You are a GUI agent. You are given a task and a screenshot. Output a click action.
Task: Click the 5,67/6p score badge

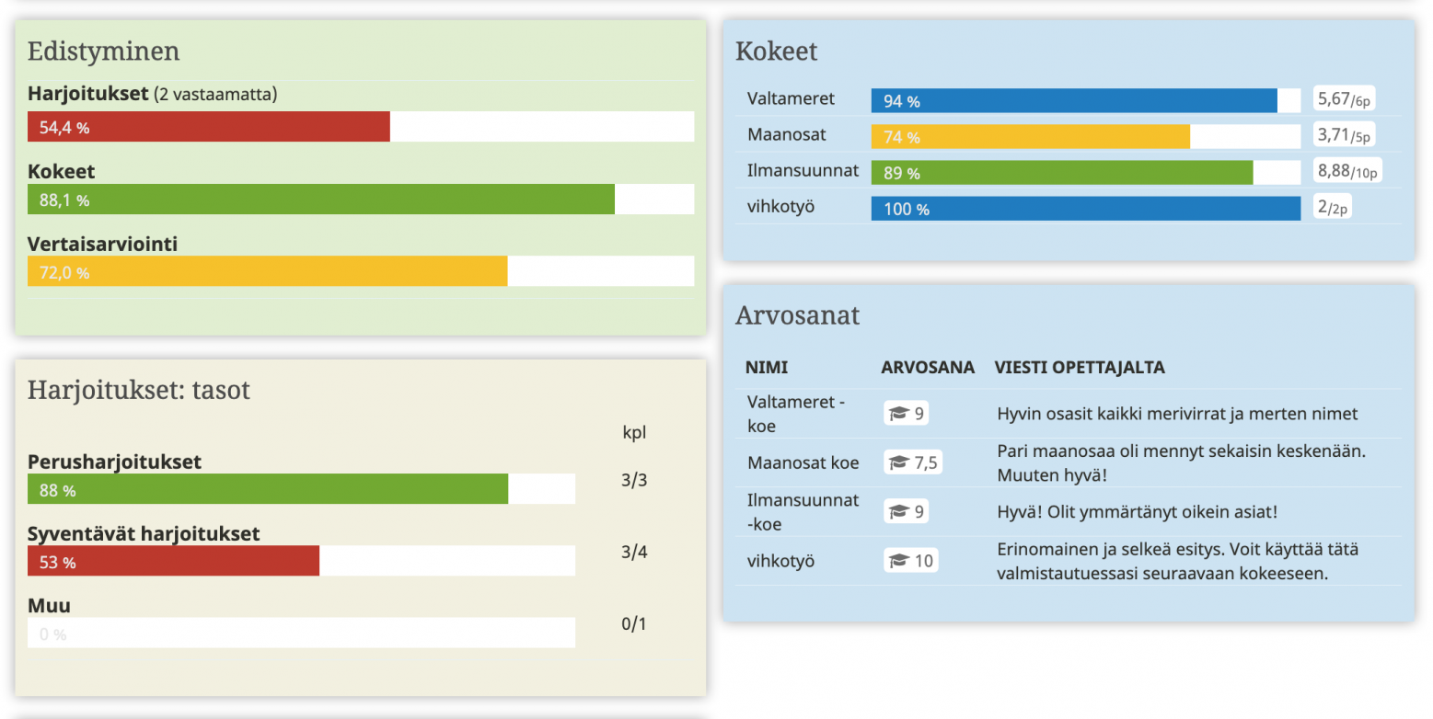pos(1344,100)
